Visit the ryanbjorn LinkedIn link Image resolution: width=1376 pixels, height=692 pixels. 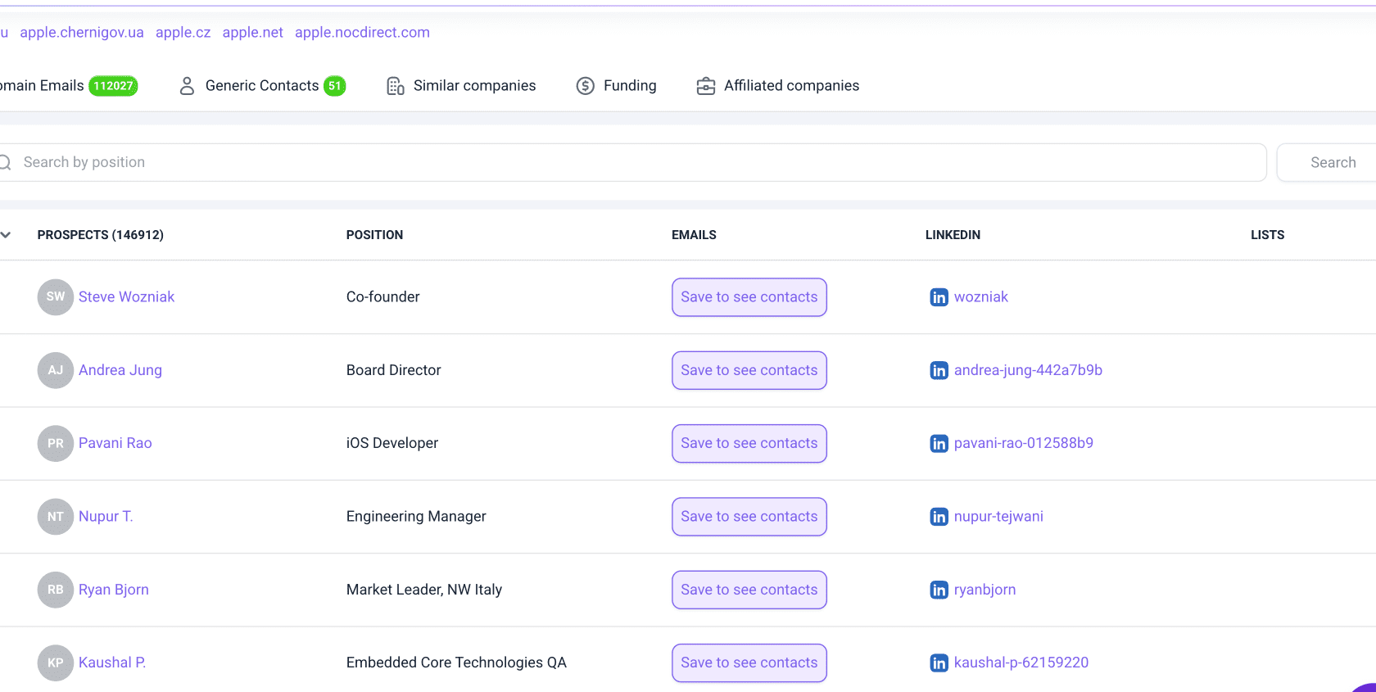tap(984, 590)
